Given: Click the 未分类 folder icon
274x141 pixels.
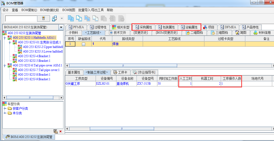Looking at the screenshot, I should (x=10, y=113).
